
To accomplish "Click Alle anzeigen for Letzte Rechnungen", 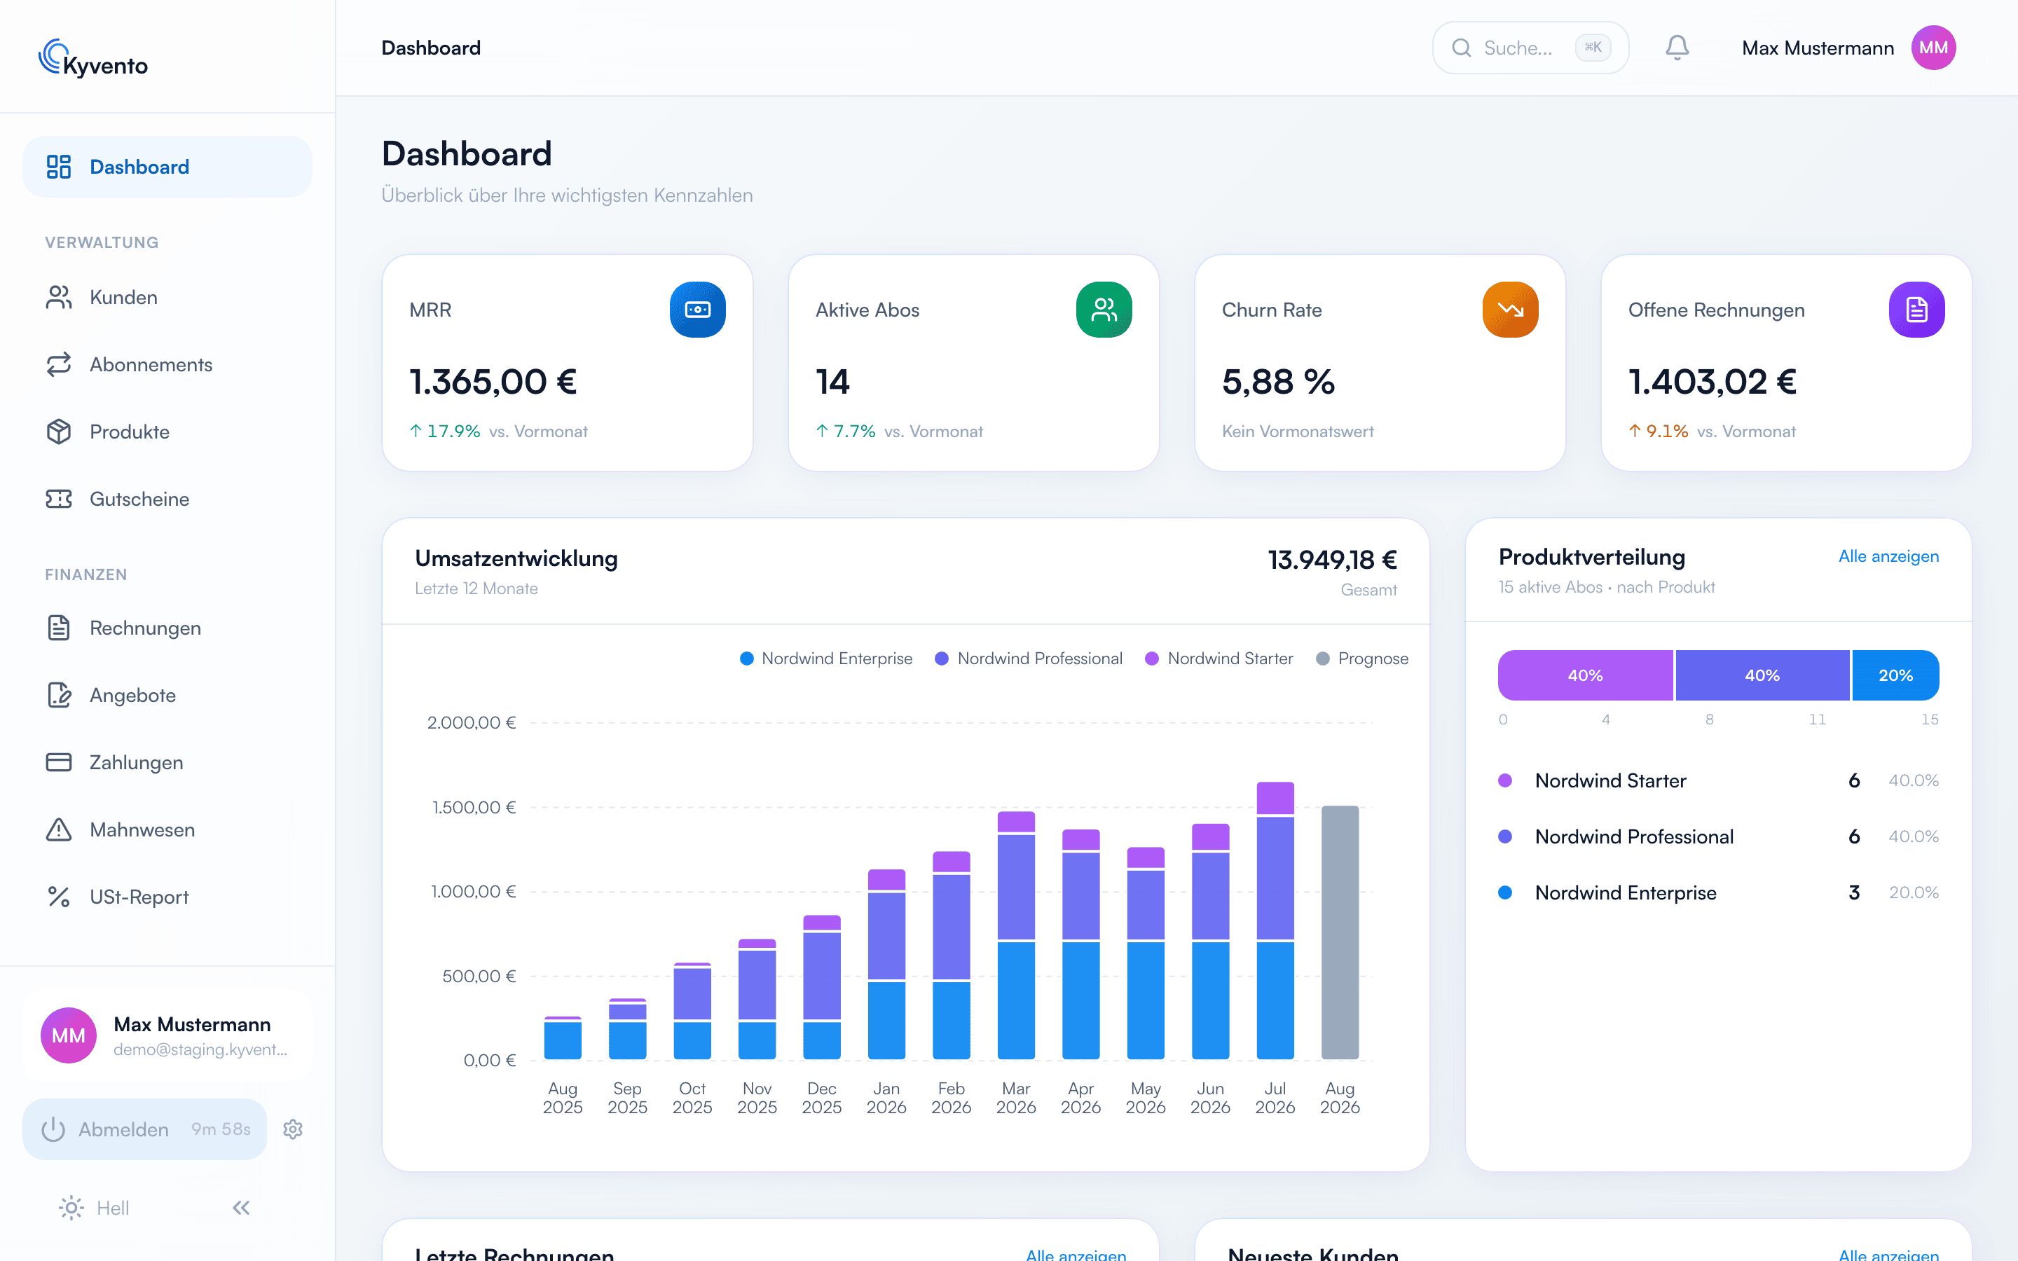I will (1076, 1254).
